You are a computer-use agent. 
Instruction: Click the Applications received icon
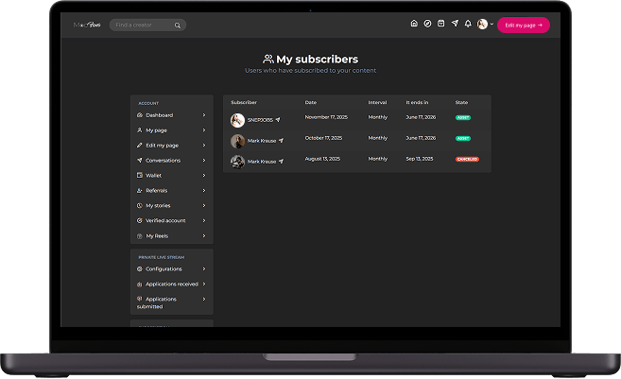tap(139, 284)
